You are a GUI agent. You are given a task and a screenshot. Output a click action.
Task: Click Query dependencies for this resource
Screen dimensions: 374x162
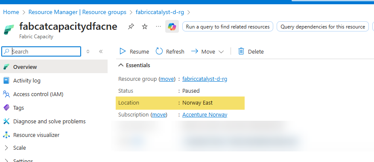click(322, 27)
